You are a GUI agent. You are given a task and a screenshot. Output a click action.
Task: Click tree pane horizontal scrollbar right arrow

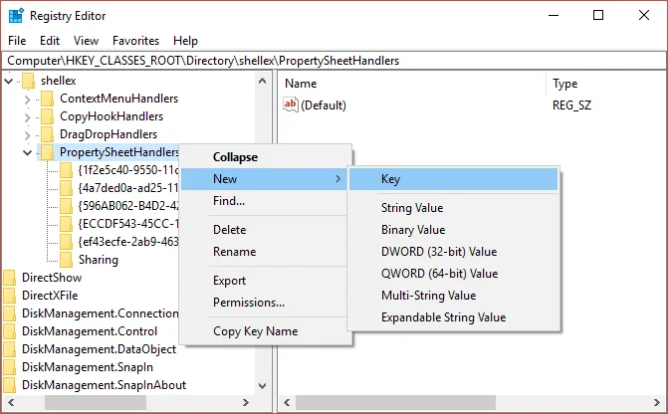point(246,402)
